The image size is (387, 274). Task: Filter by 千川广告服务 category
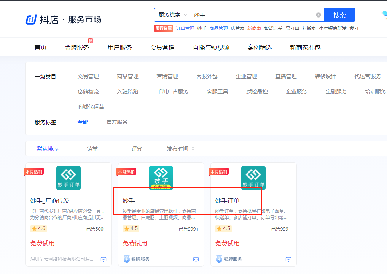coord(172,92)
